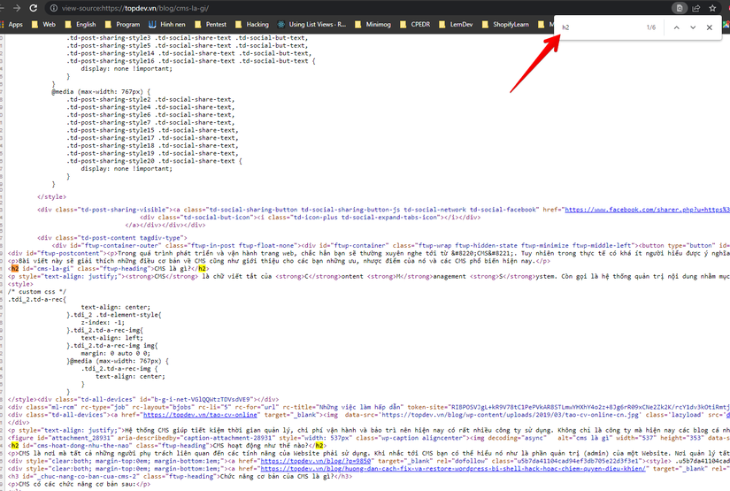Click highlighted h2 before cms-hoat-dong-nhu-the-nao id
This screenshot has width=730, height=491.
point(15,445)
